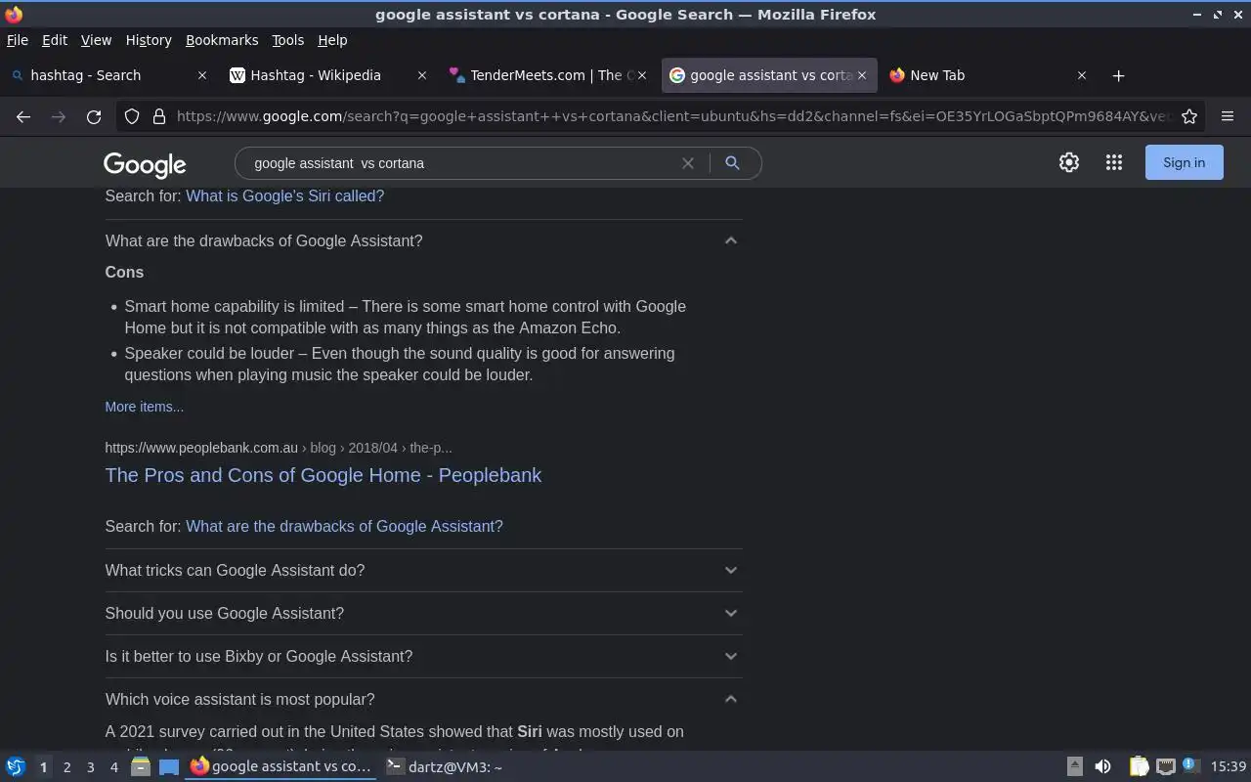The height and width of the screenshot is (782, 1251).
Task: Open Google quick settings gear
Action: click(1069, 162)
